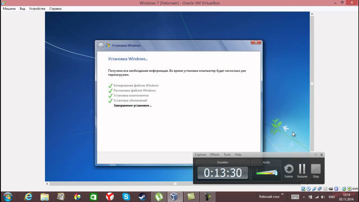Viewport: 359px width, 202px height.
Task: Click the volume speaker tray icon
Action: click(323, 197)
